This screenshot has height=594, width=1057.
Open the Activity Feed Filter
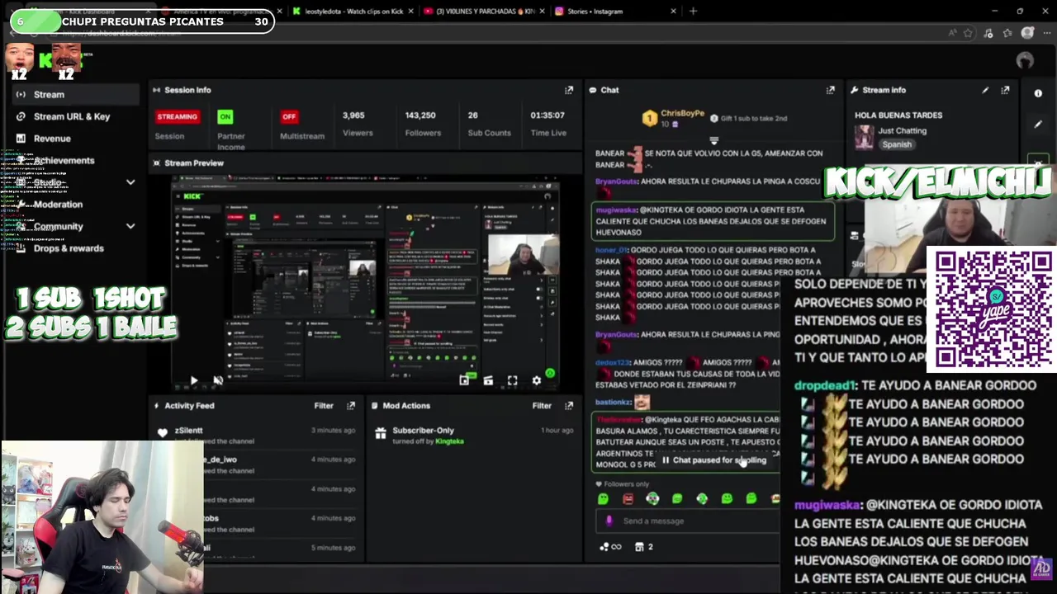[x=324, y=406]
